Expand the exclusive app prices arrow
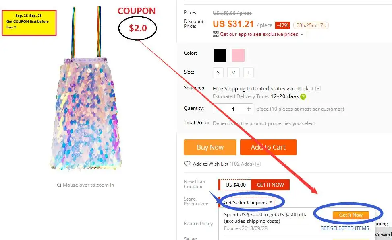 click(x=302, y=35)
